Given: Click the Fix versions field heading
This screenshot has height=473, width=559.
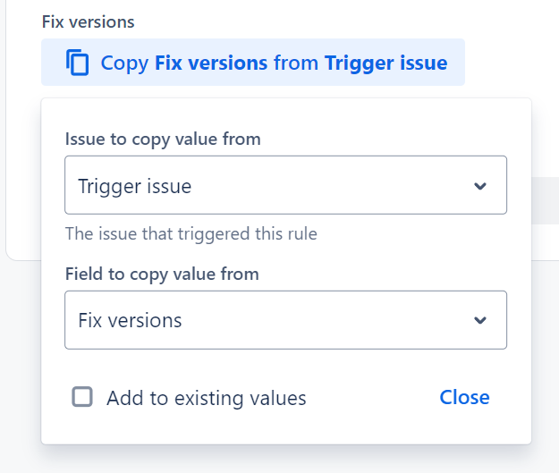Looking at the screenshot, I should (x=88, y=22).
